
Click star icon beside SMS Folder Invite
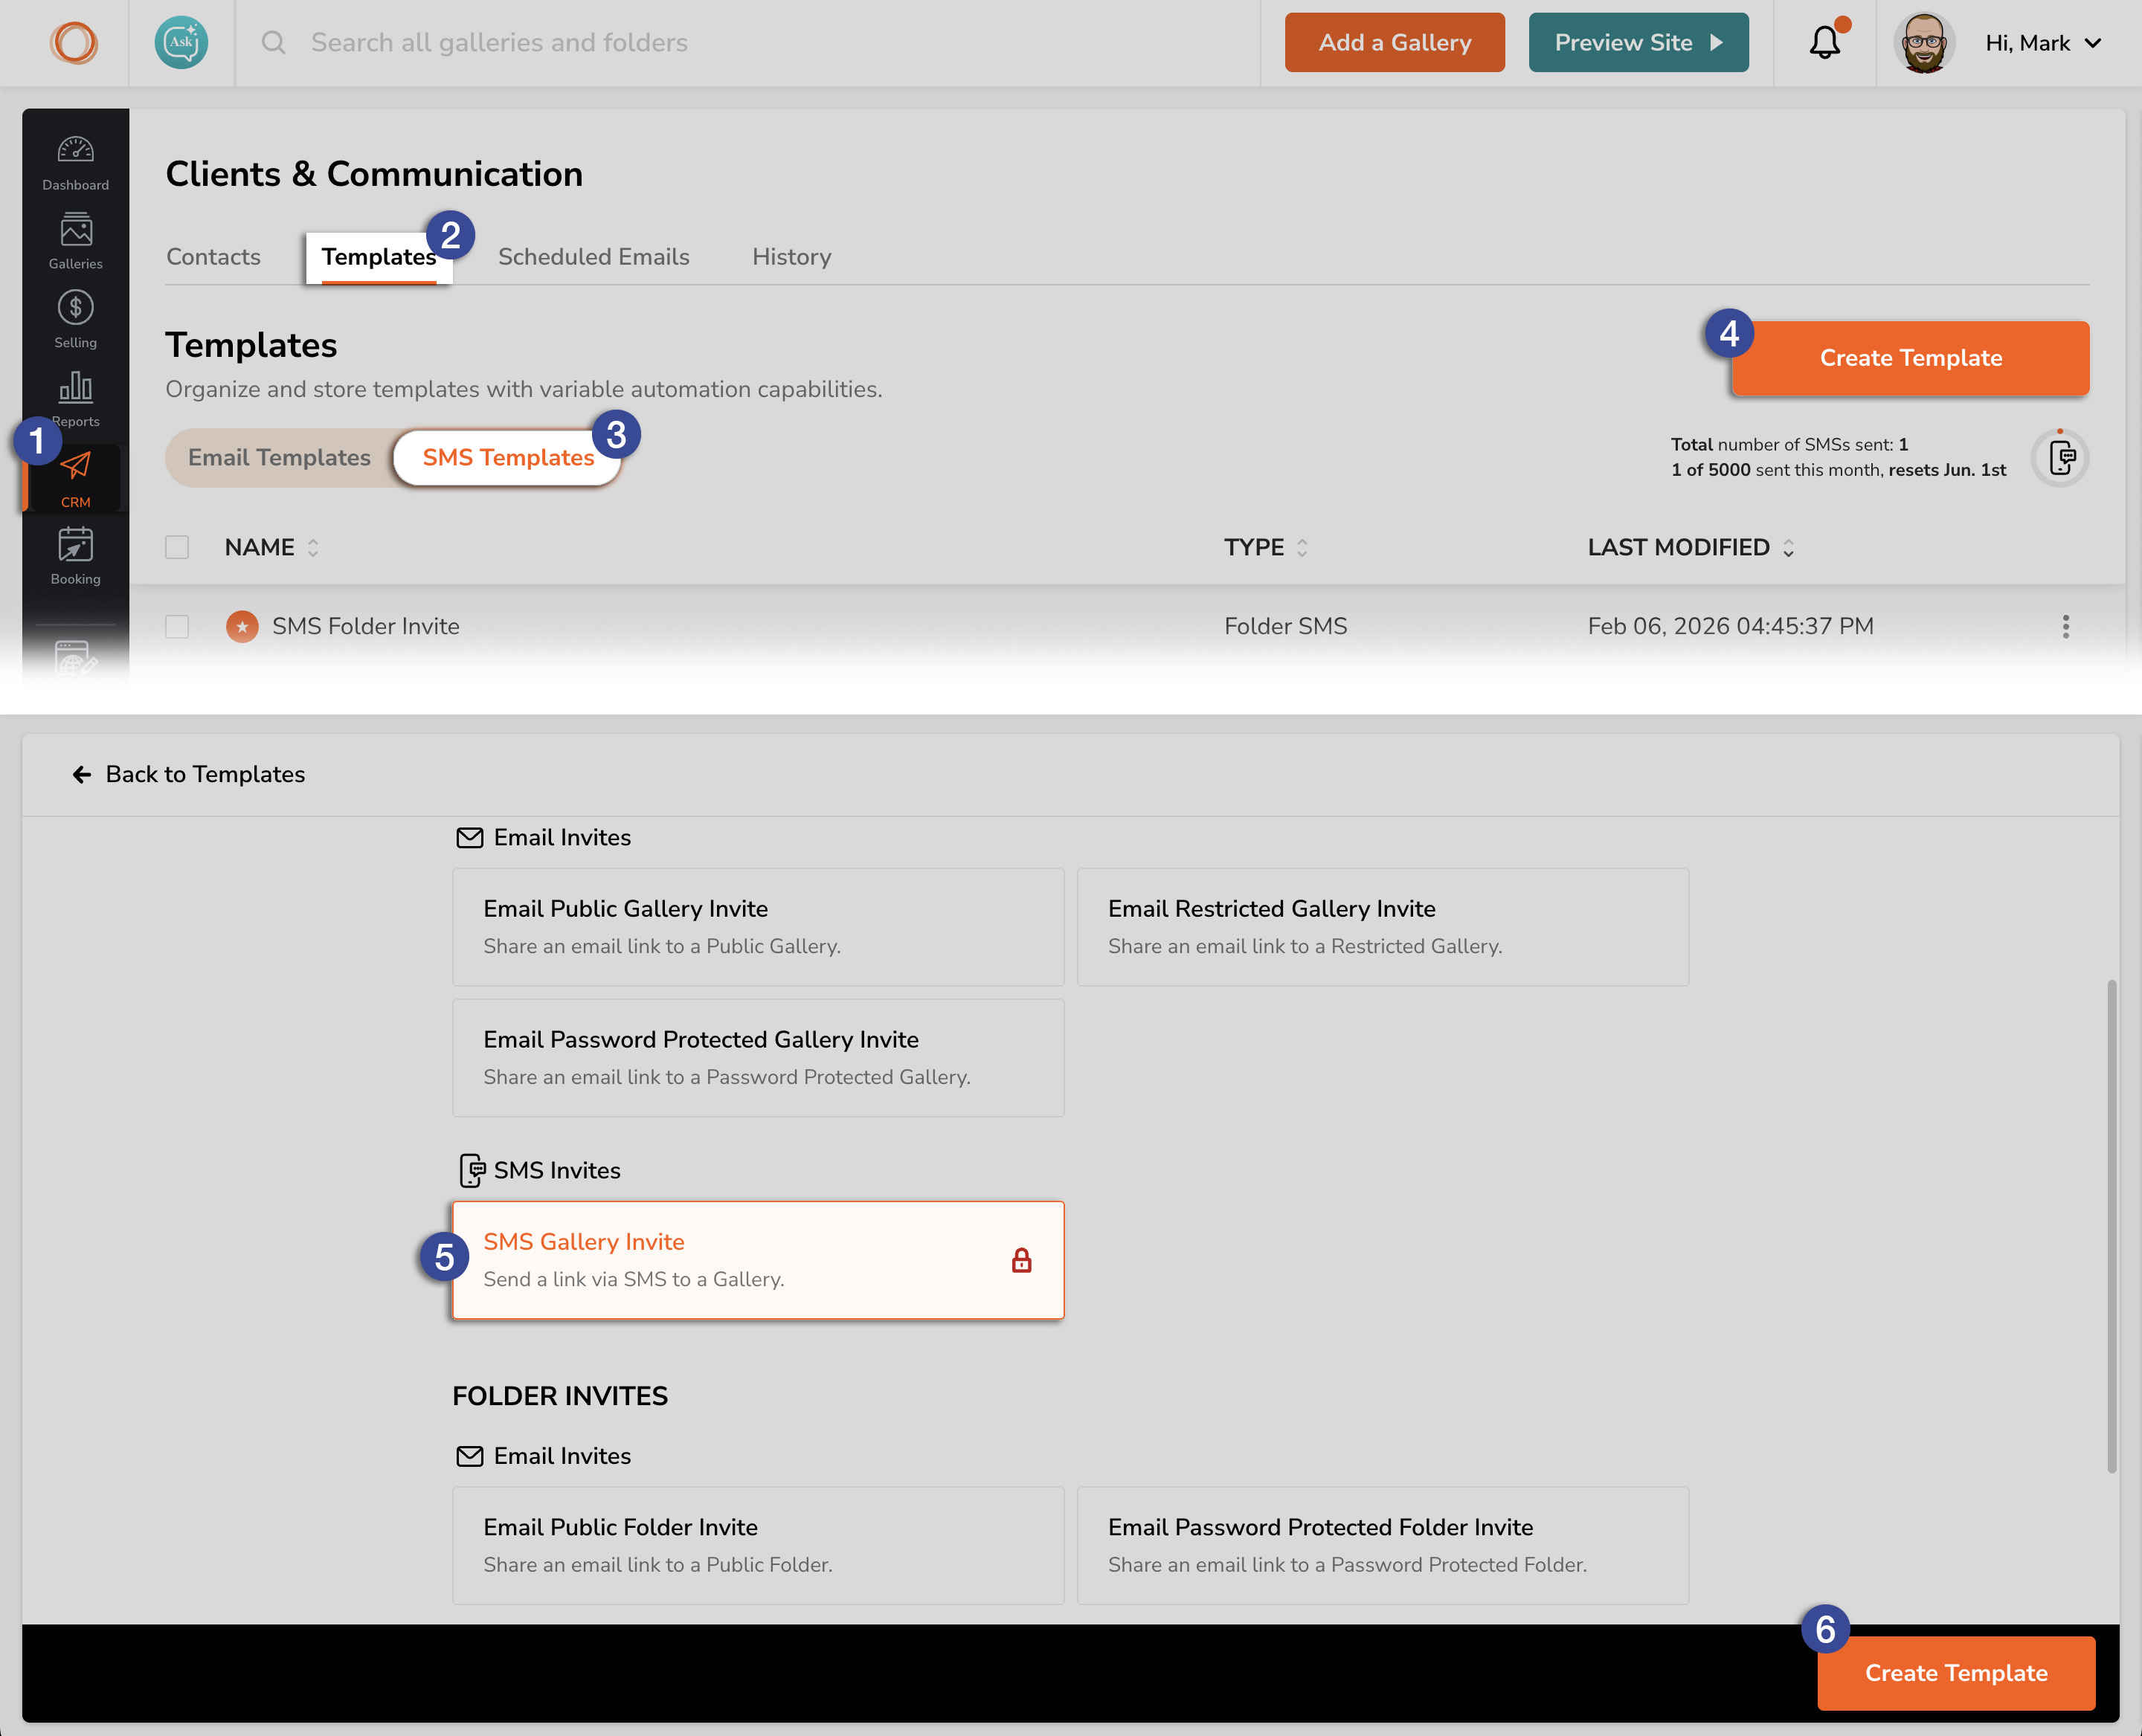pos(242,626)
